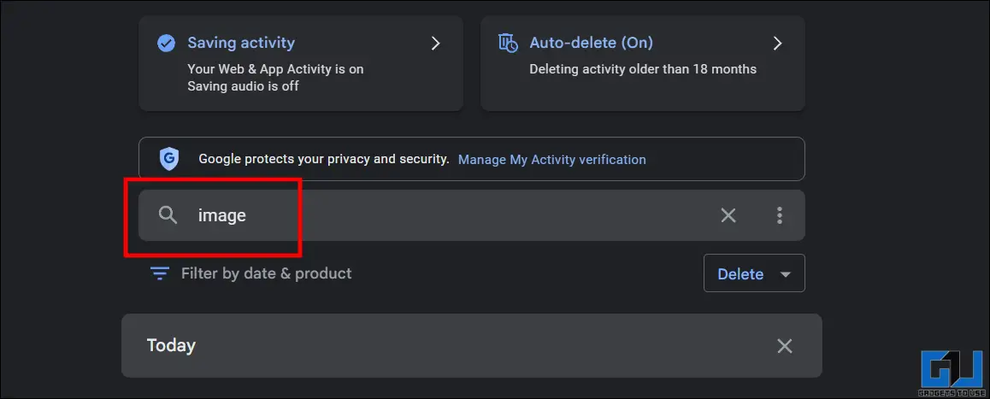990x399 pixels.
Task: Click into the search field containing image
Action: point(472,215)
